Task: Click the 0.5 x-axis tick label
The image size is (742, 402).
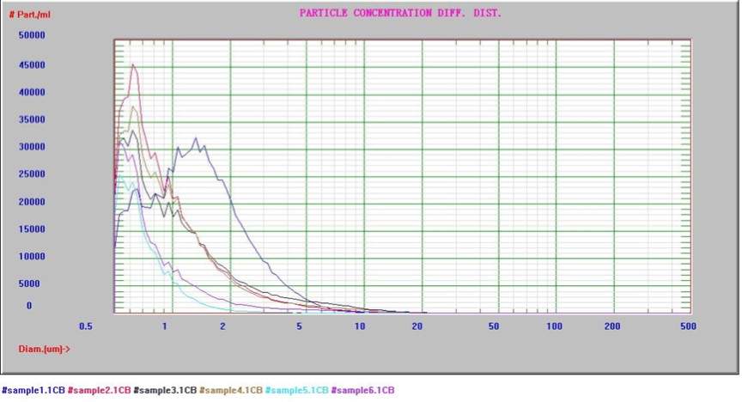Action: coord(86,326)
